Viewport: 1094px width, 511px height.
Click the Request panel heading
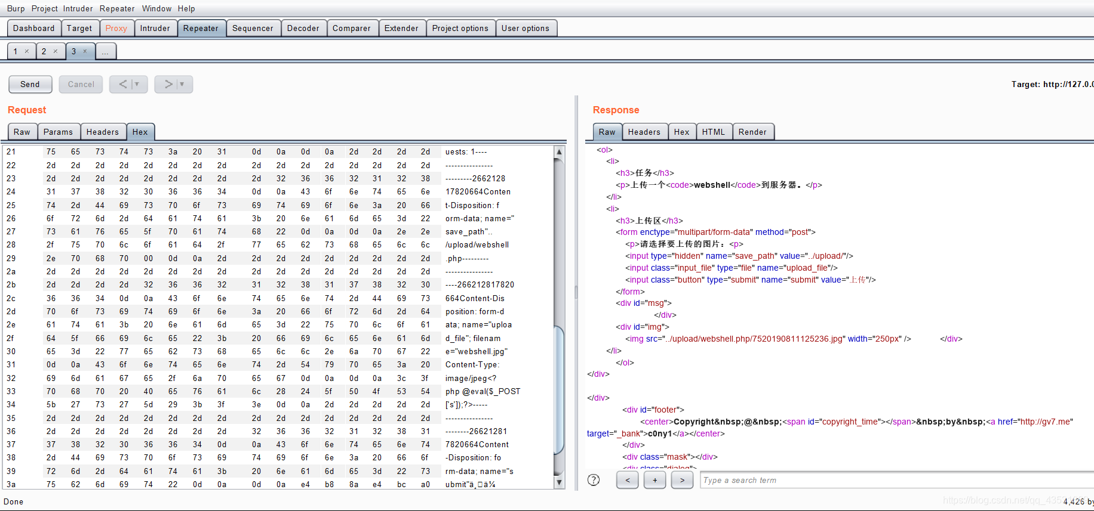click(x=27, y=110)
